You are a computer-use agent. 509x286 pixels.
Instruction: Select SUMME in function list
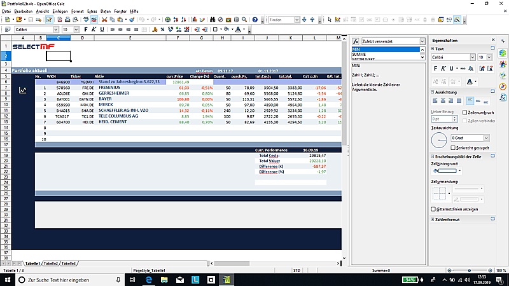coord(386,55)
